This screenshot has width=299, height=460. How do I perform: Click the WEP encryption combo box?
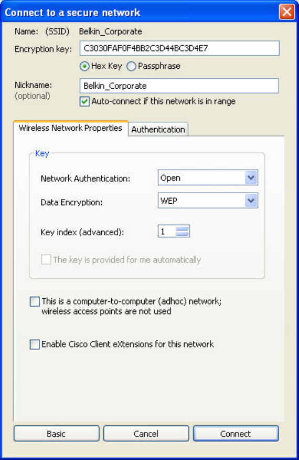[x=208, y=201]
